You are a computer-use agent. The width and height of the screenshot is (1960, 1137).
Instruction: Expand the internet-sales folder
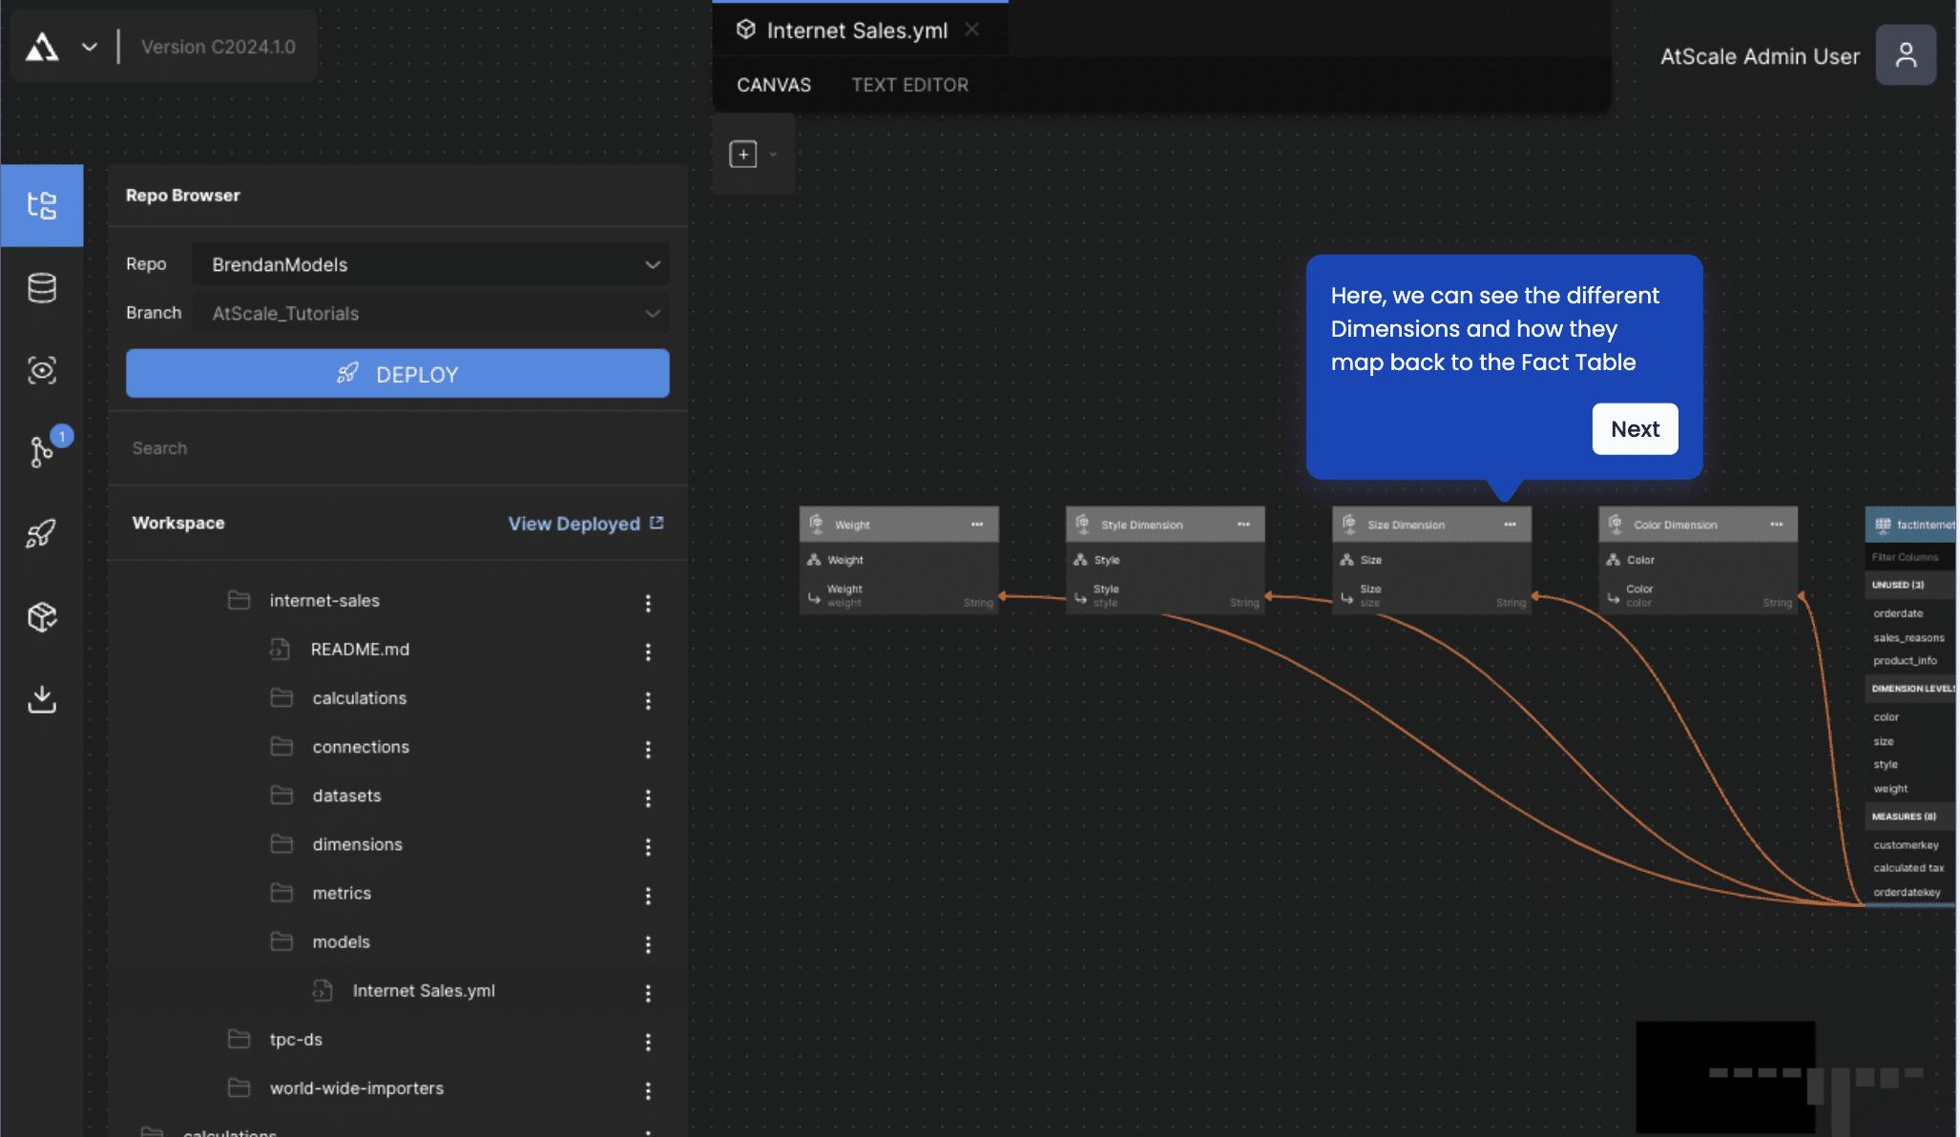coord(324,600)
